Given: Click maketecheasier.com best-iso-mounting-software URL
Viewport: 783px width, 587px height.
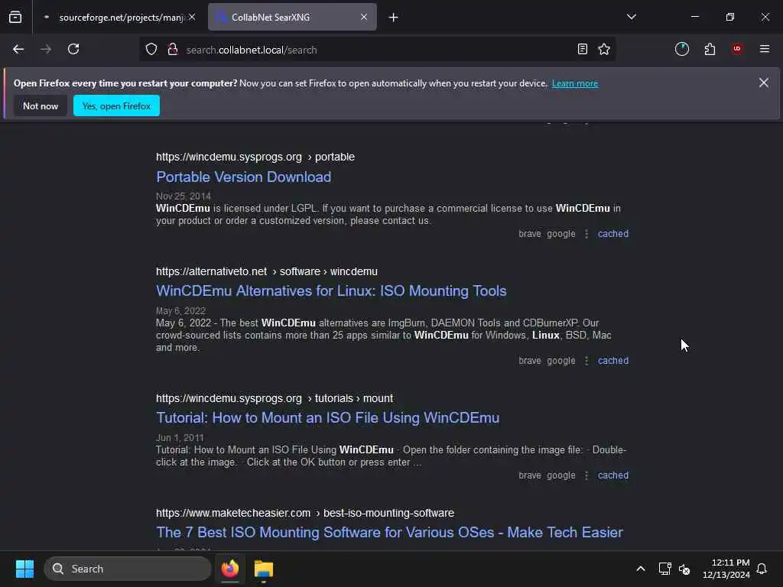Looking at the screenshot, I should click(x=305, y=513).
